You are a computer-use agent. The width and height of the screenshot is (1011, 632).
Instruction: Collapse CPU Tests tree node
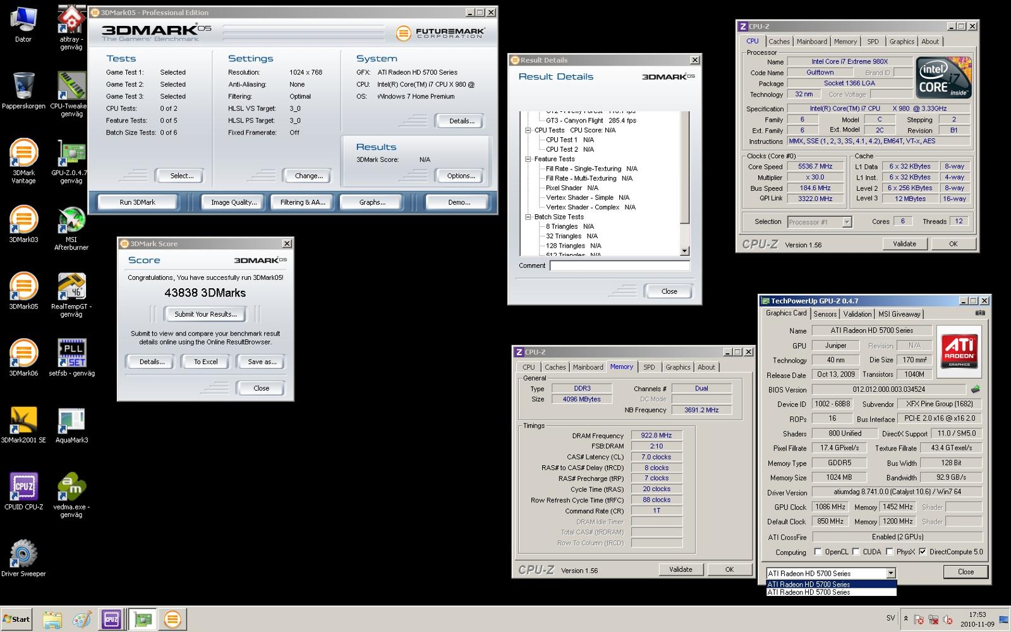coord(528,130)
